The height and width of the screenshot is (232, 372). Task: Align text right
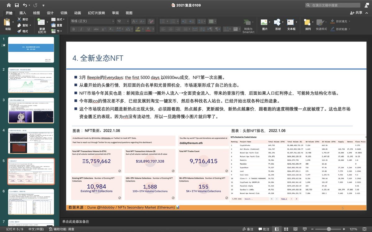click(178, 29)
